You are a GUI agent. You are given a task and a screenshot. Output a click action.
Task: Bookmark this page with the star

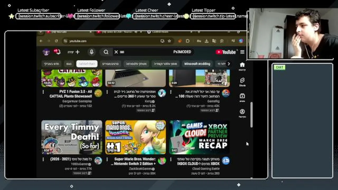pyautogui.click(x=169, y=41)
